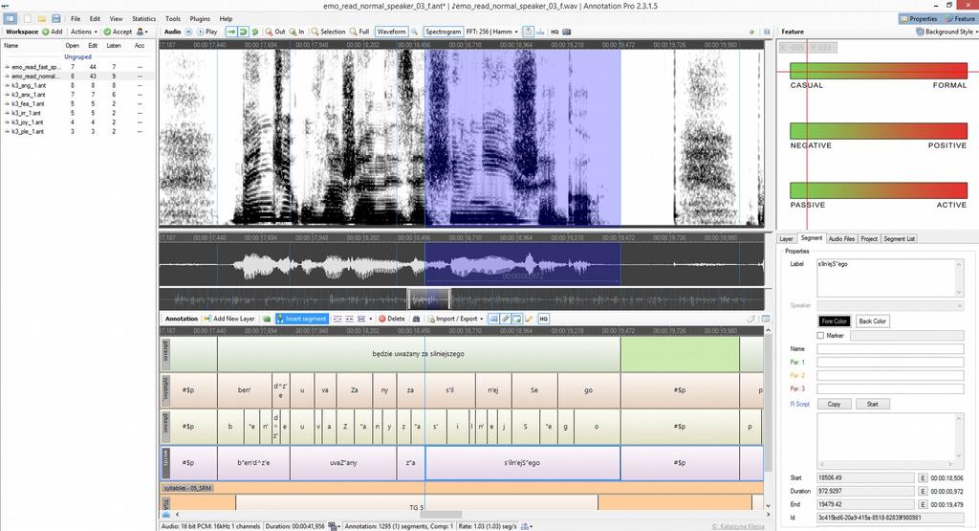979x531 pixels.
Task: Open the disabled Speaker combo box
Action: [x=890, y=305]
